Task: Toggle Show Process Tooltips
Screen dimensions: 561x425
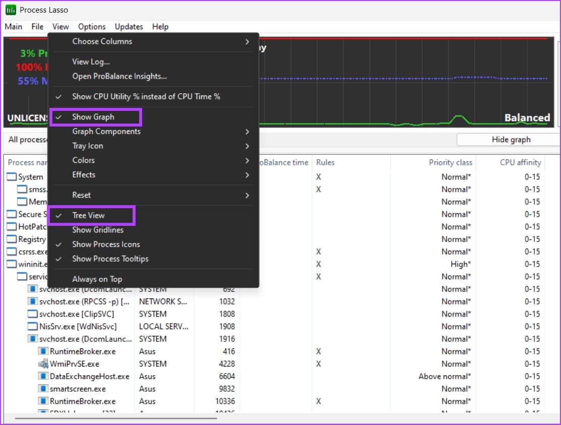Action: 153,259
